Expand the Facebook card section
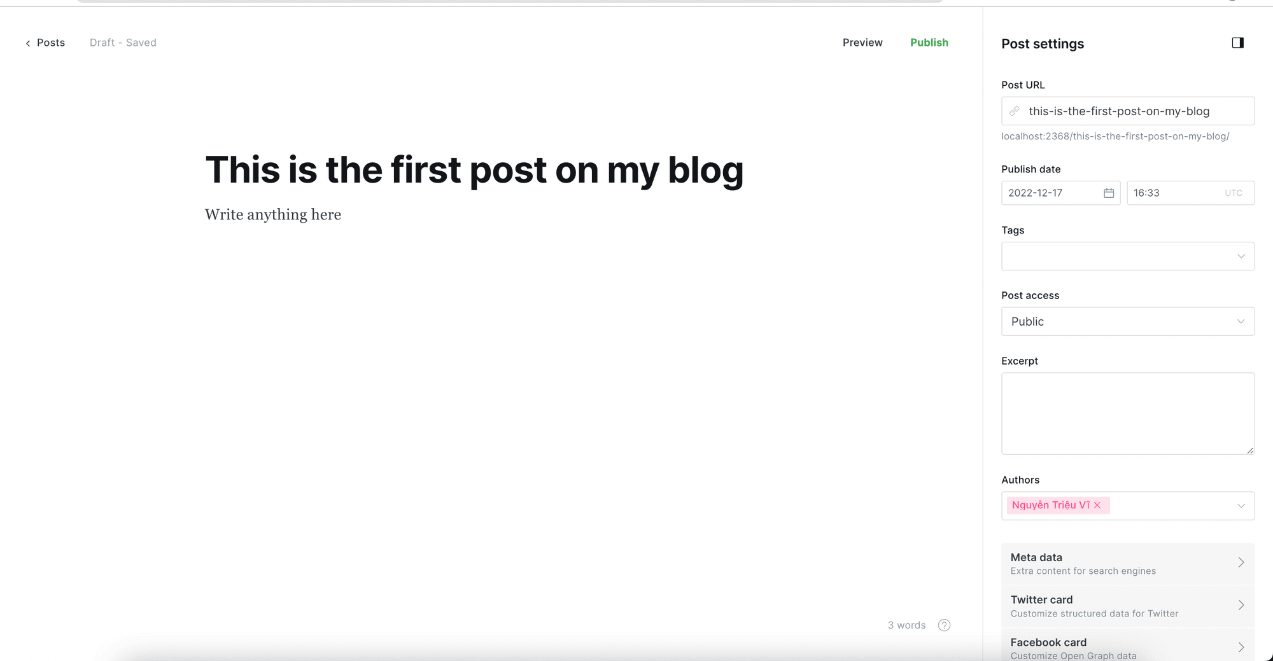Screen dimensions: 1273x661 pos(1127,648)
